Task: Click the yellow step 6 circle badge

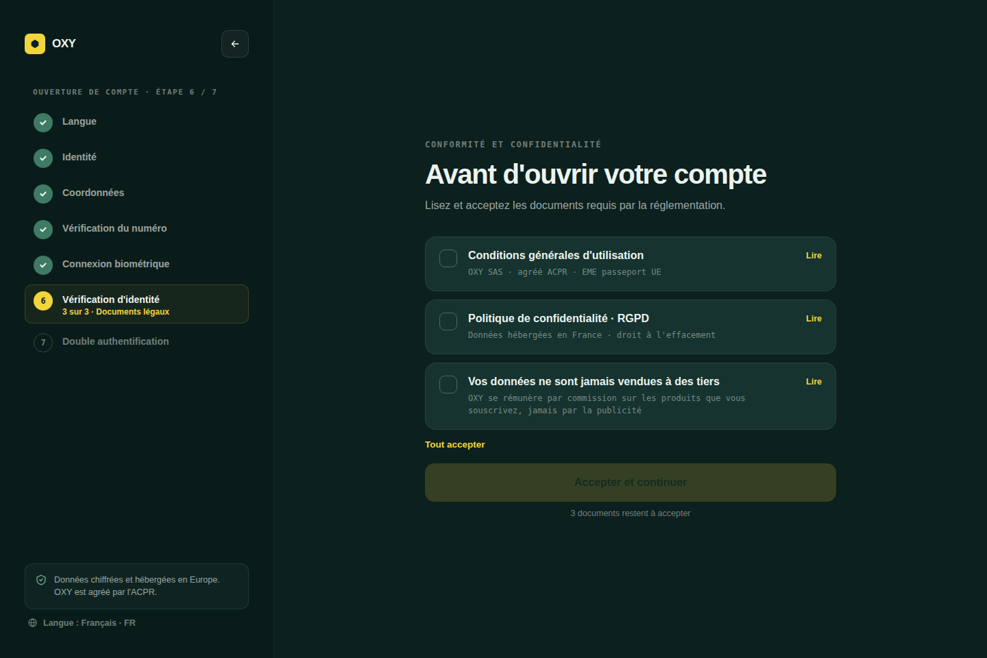Action: pyautogui.click(x=43, y=301)
